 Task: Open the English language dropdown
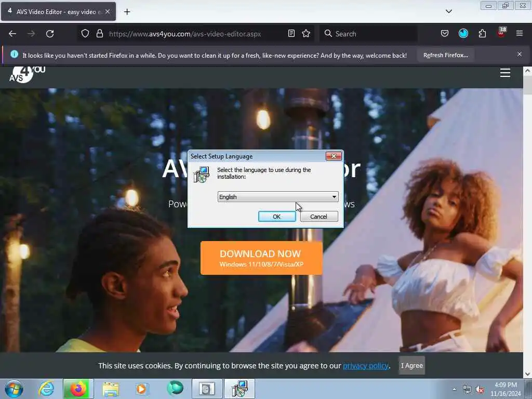click(278, 197)
